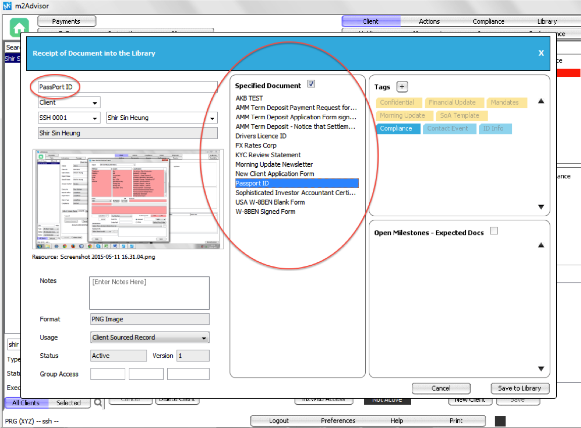The height and width of the screenshot is (428, 581).
Task: Switch to the Compliance tab
Action: 488,21
